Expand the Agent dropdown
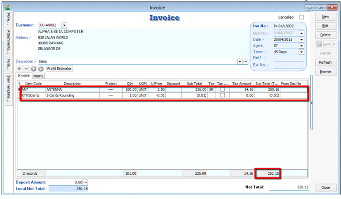The height and width of the screenshot is (199, 341). [x=302, y=46]
